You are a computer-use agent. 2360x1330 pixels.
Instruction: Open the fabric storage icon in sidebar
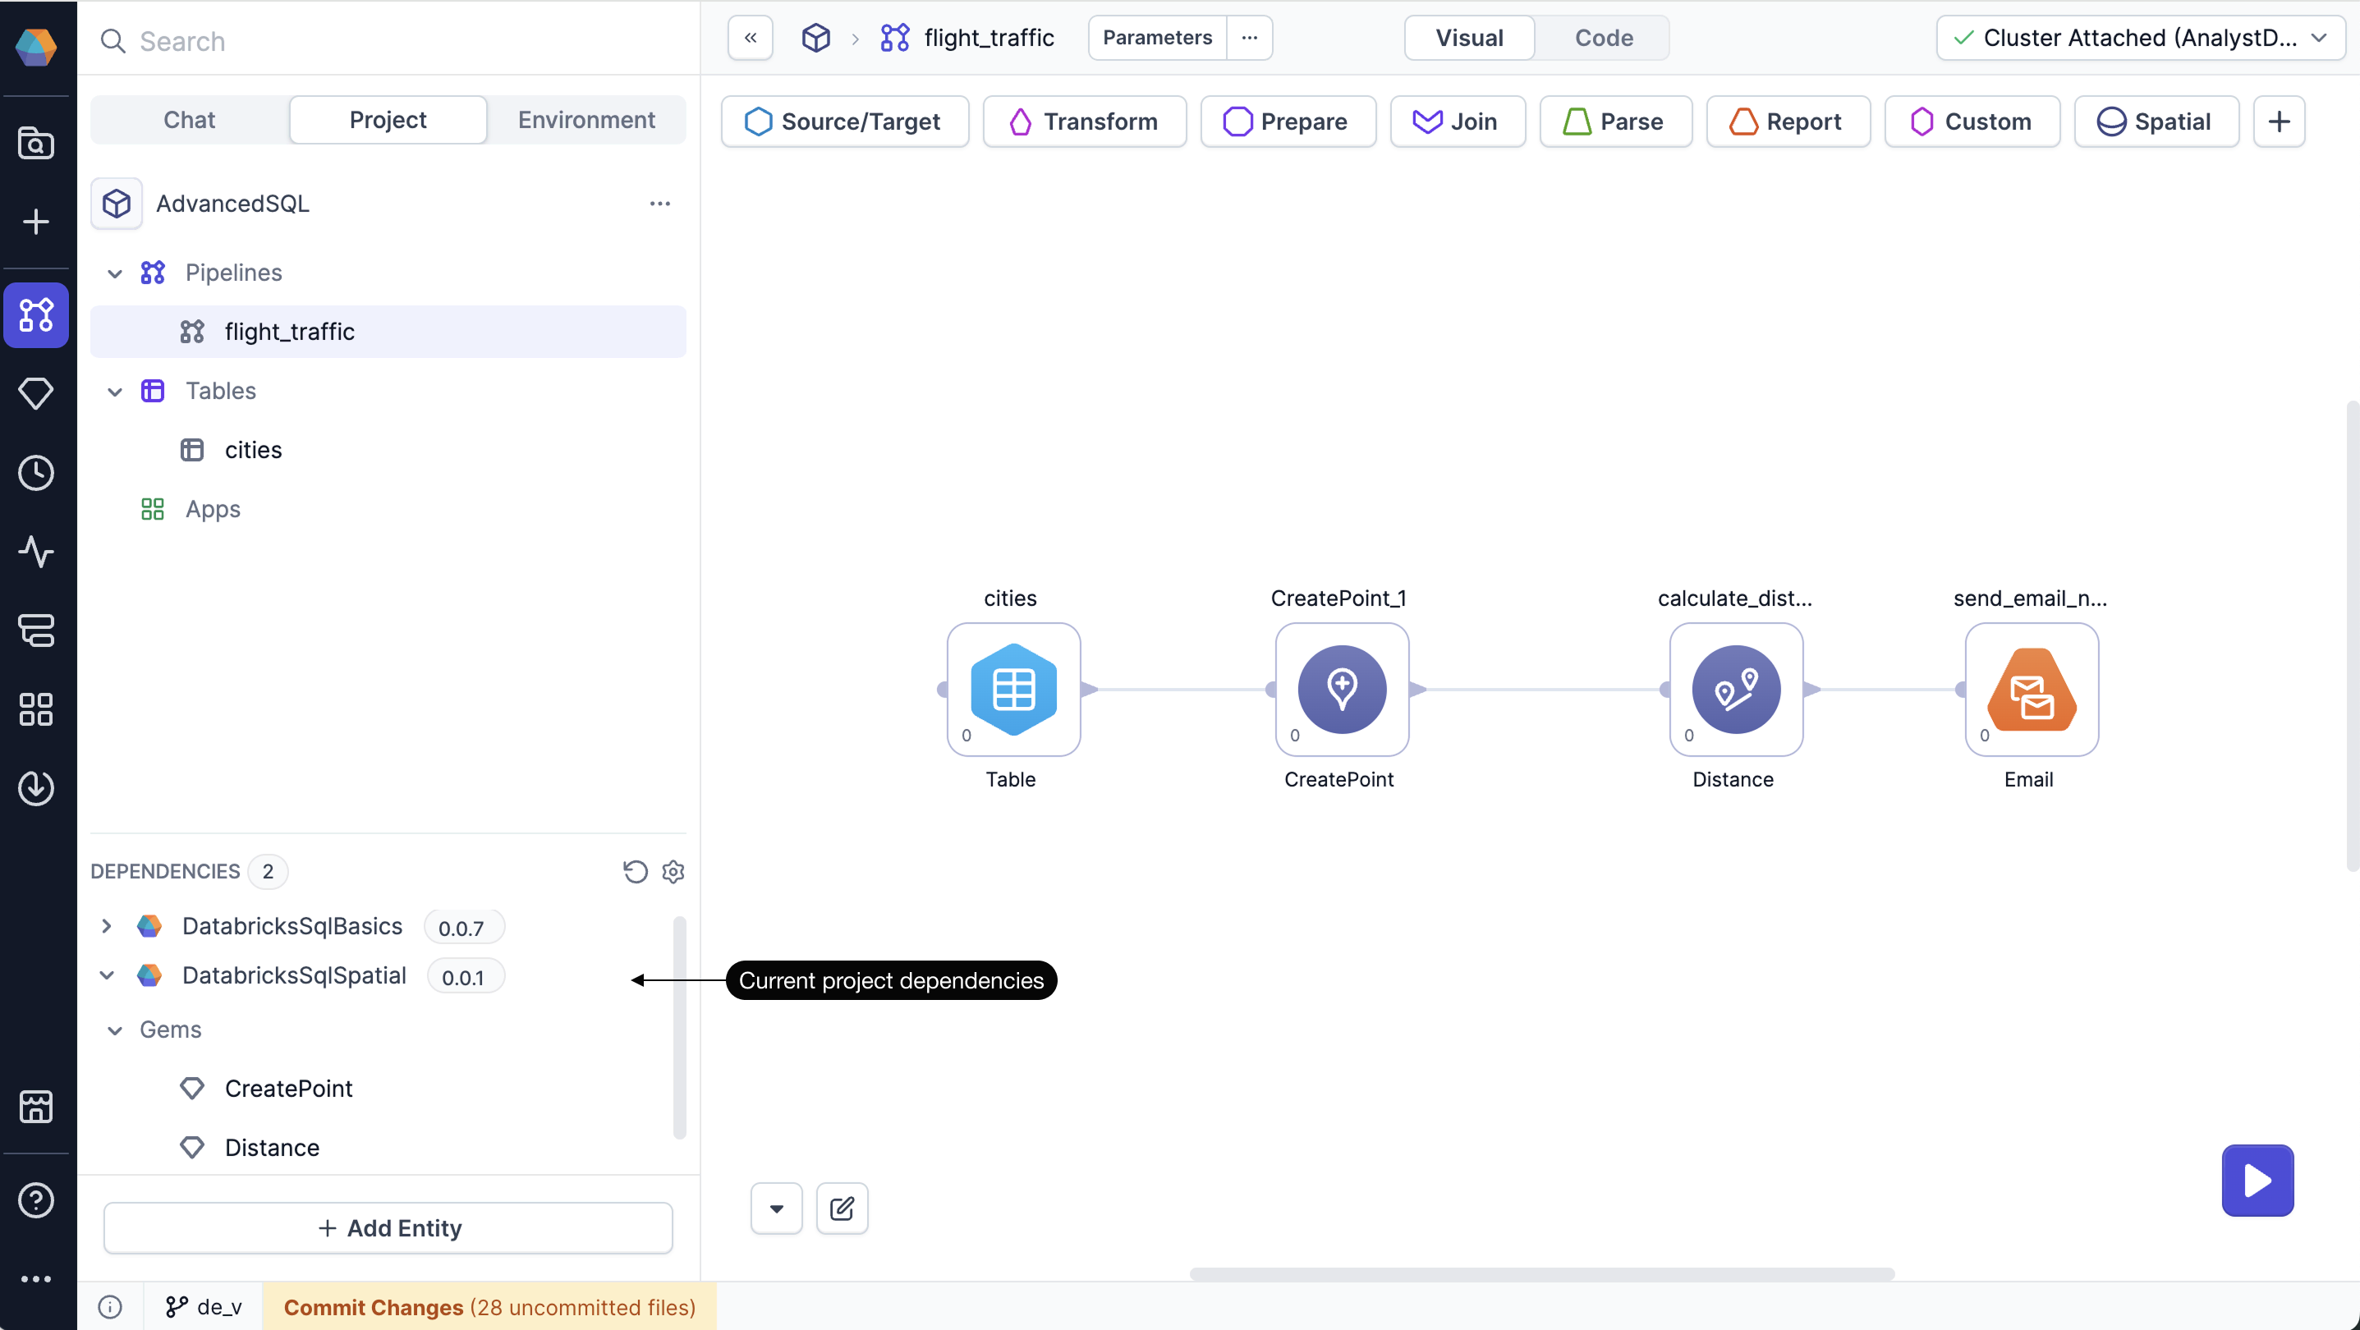tap(36, 631)
